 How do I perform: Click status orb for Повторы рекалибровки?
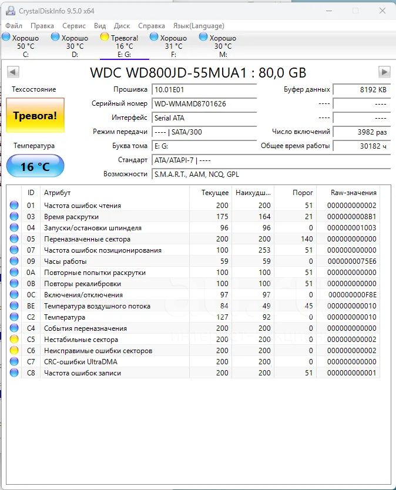(x=14, y=283)
